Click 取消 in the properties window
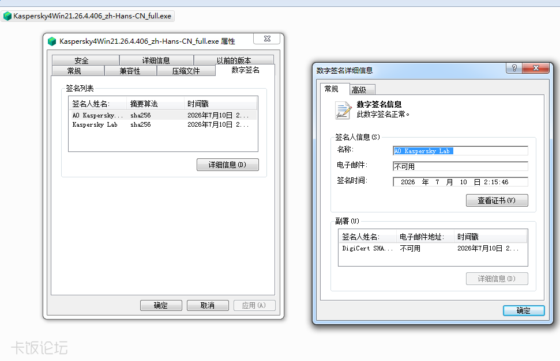The width and height of the screenshot is (560, 361). [x=208, y=305]
